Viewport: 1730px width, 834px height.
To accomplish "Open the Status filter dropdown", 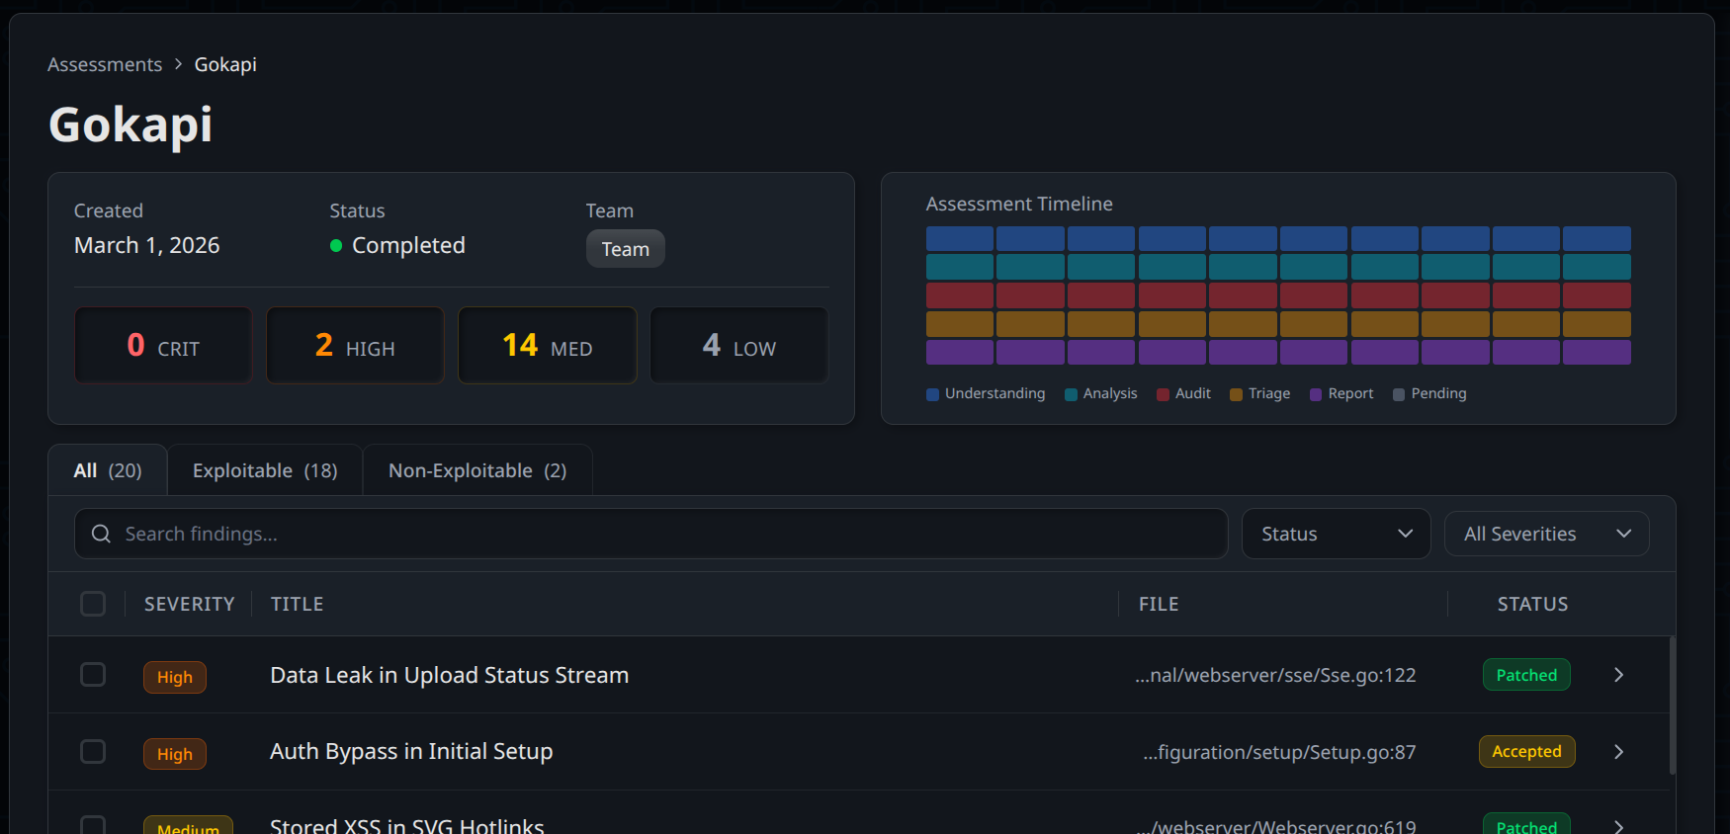I will [x=1336, y=535].
